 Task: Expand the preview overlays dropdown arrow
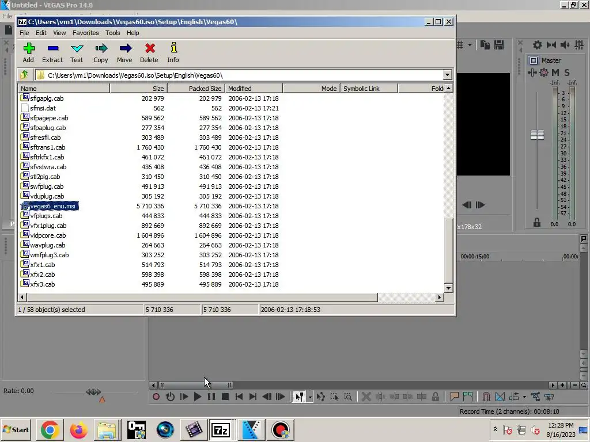coord(470,45)
